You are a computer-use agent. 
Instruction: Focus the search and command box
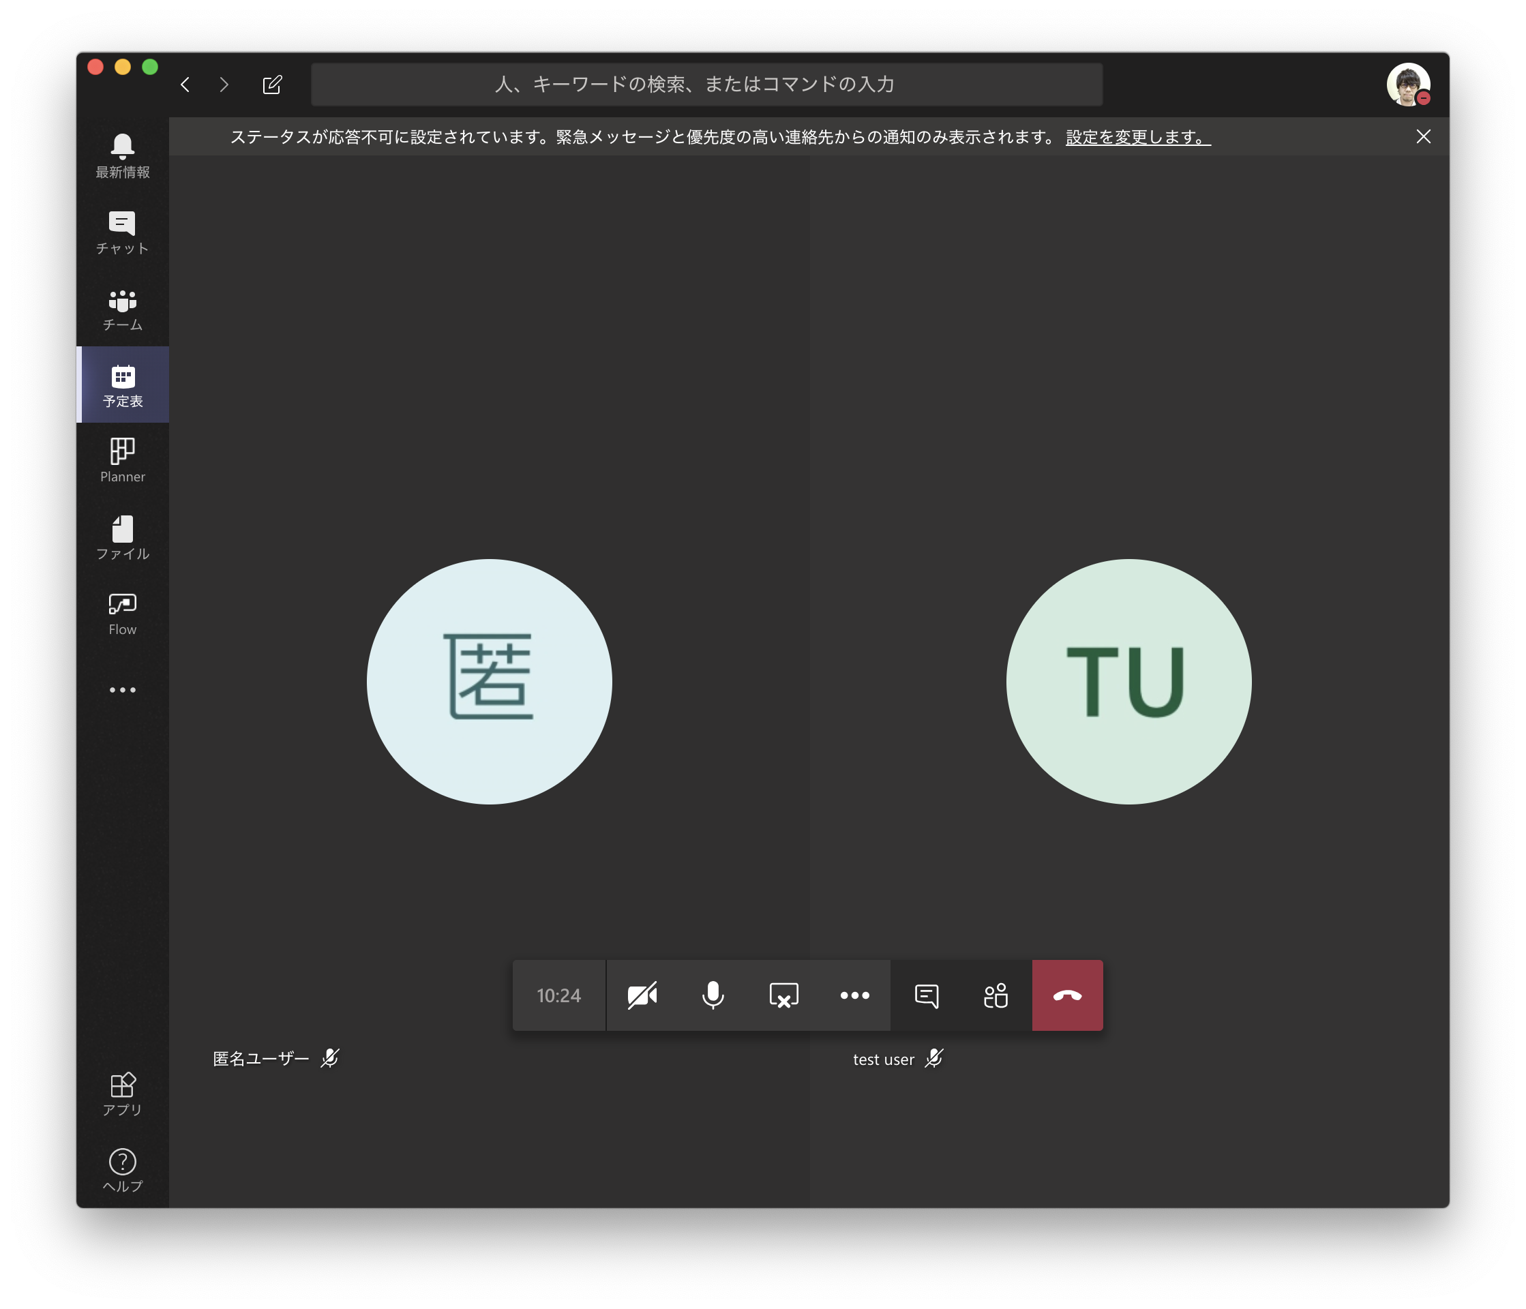tap(706, 85)
